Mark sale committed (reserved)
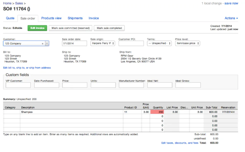Viewport: 245px width, 152px height. click(x=70, y=28)
